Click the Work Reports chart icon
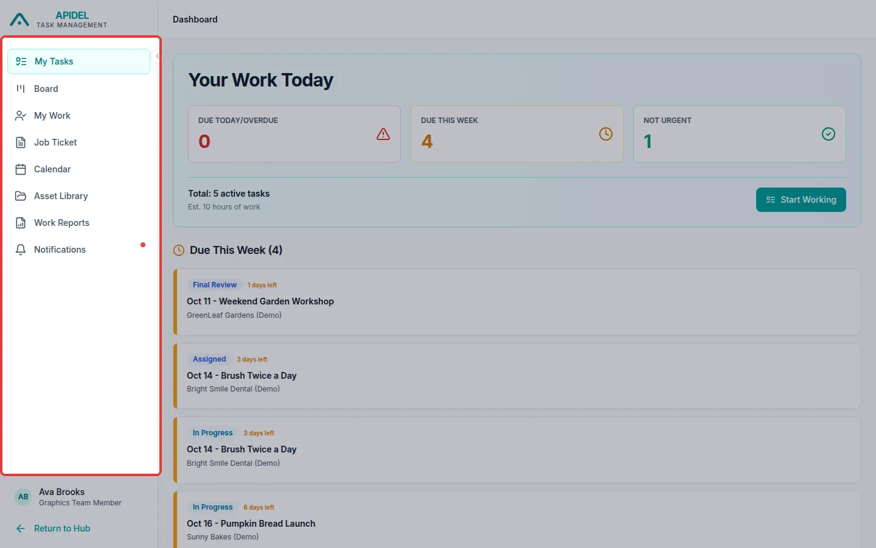The width and height of the screenshot is (876, 548). (21, 223)
